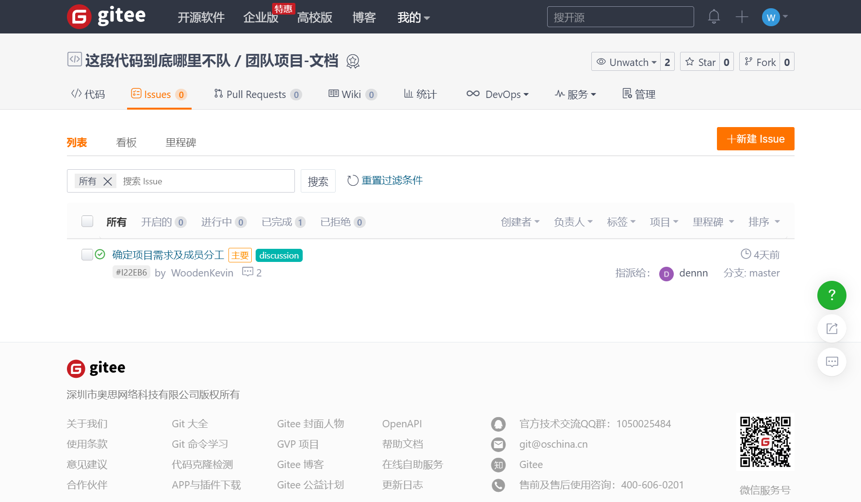Click the clock icon next to 4天前

coord(746,254)
